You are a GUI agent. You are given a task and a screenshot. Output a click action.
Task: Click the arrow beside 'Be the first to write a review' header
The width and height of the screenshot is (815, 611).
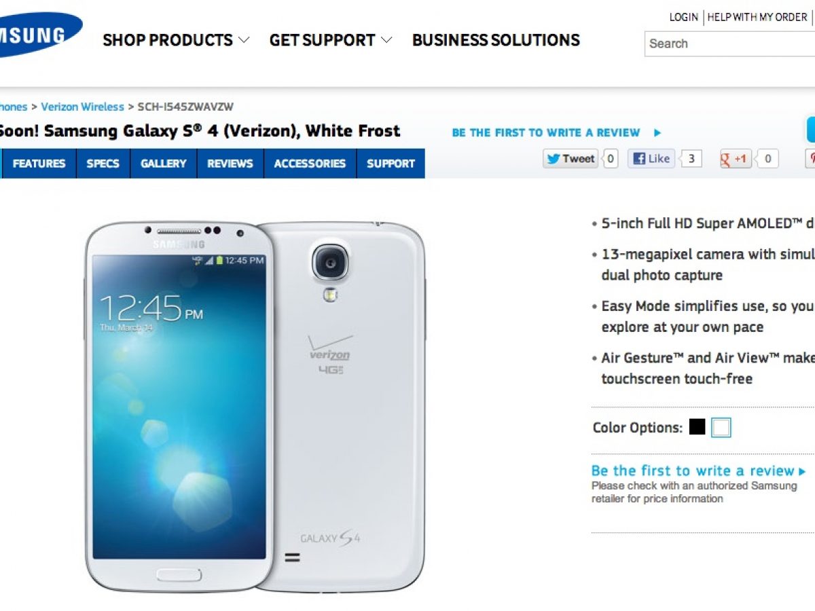tap(657, 133)
